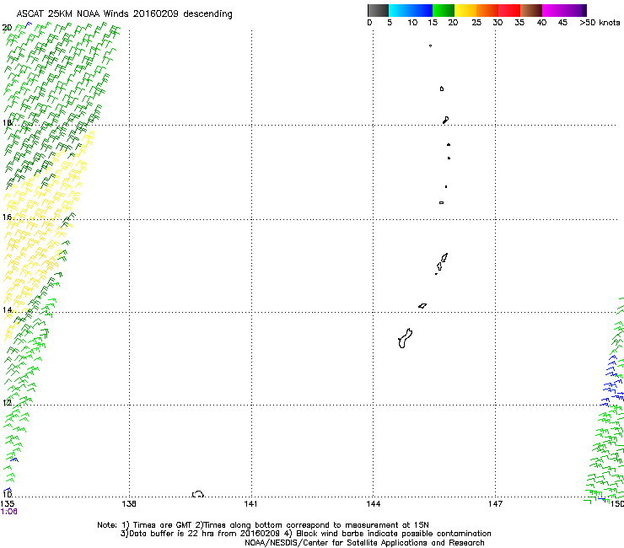
Task: Click the Rota island outline near 14N
Action: (x=422, y=306)
